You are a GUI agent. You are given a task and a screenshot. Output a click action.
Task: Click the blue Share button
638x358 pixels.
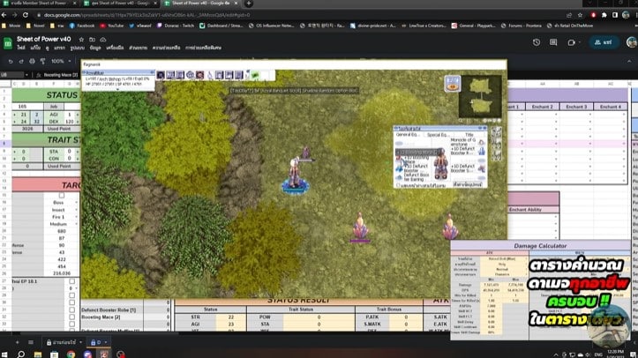[x=604, y=42]
